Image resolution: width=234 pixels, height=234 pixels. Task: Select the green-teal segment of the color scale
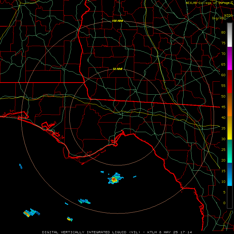230,151
